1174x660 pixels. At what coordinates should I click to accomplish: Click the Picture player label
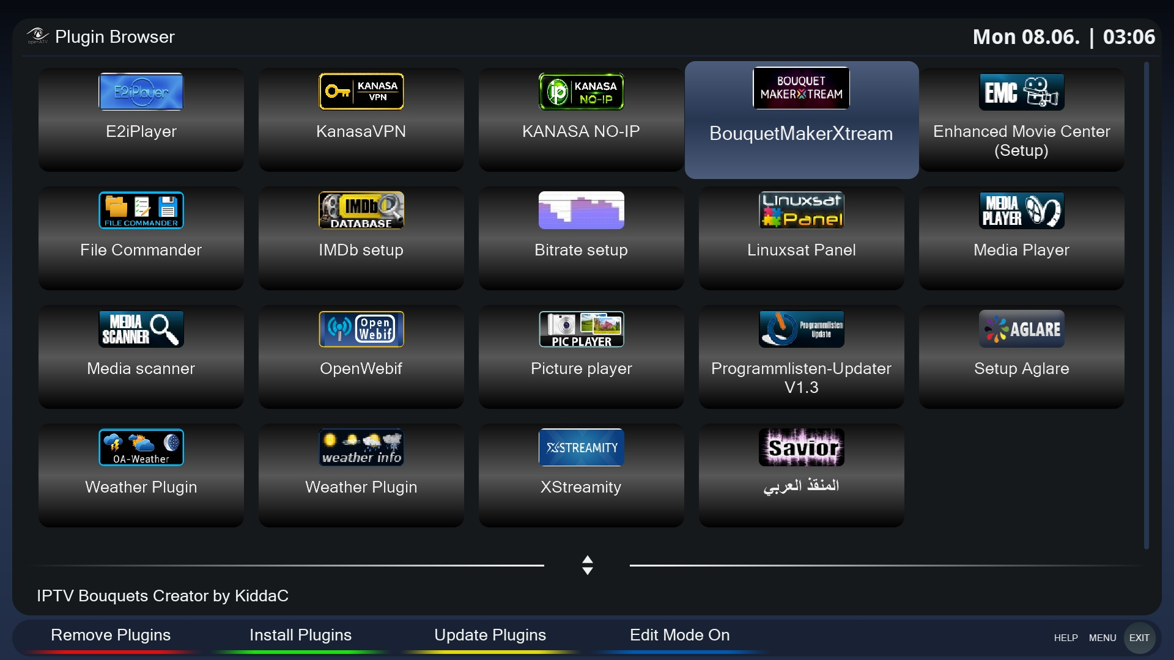point(581,369)
